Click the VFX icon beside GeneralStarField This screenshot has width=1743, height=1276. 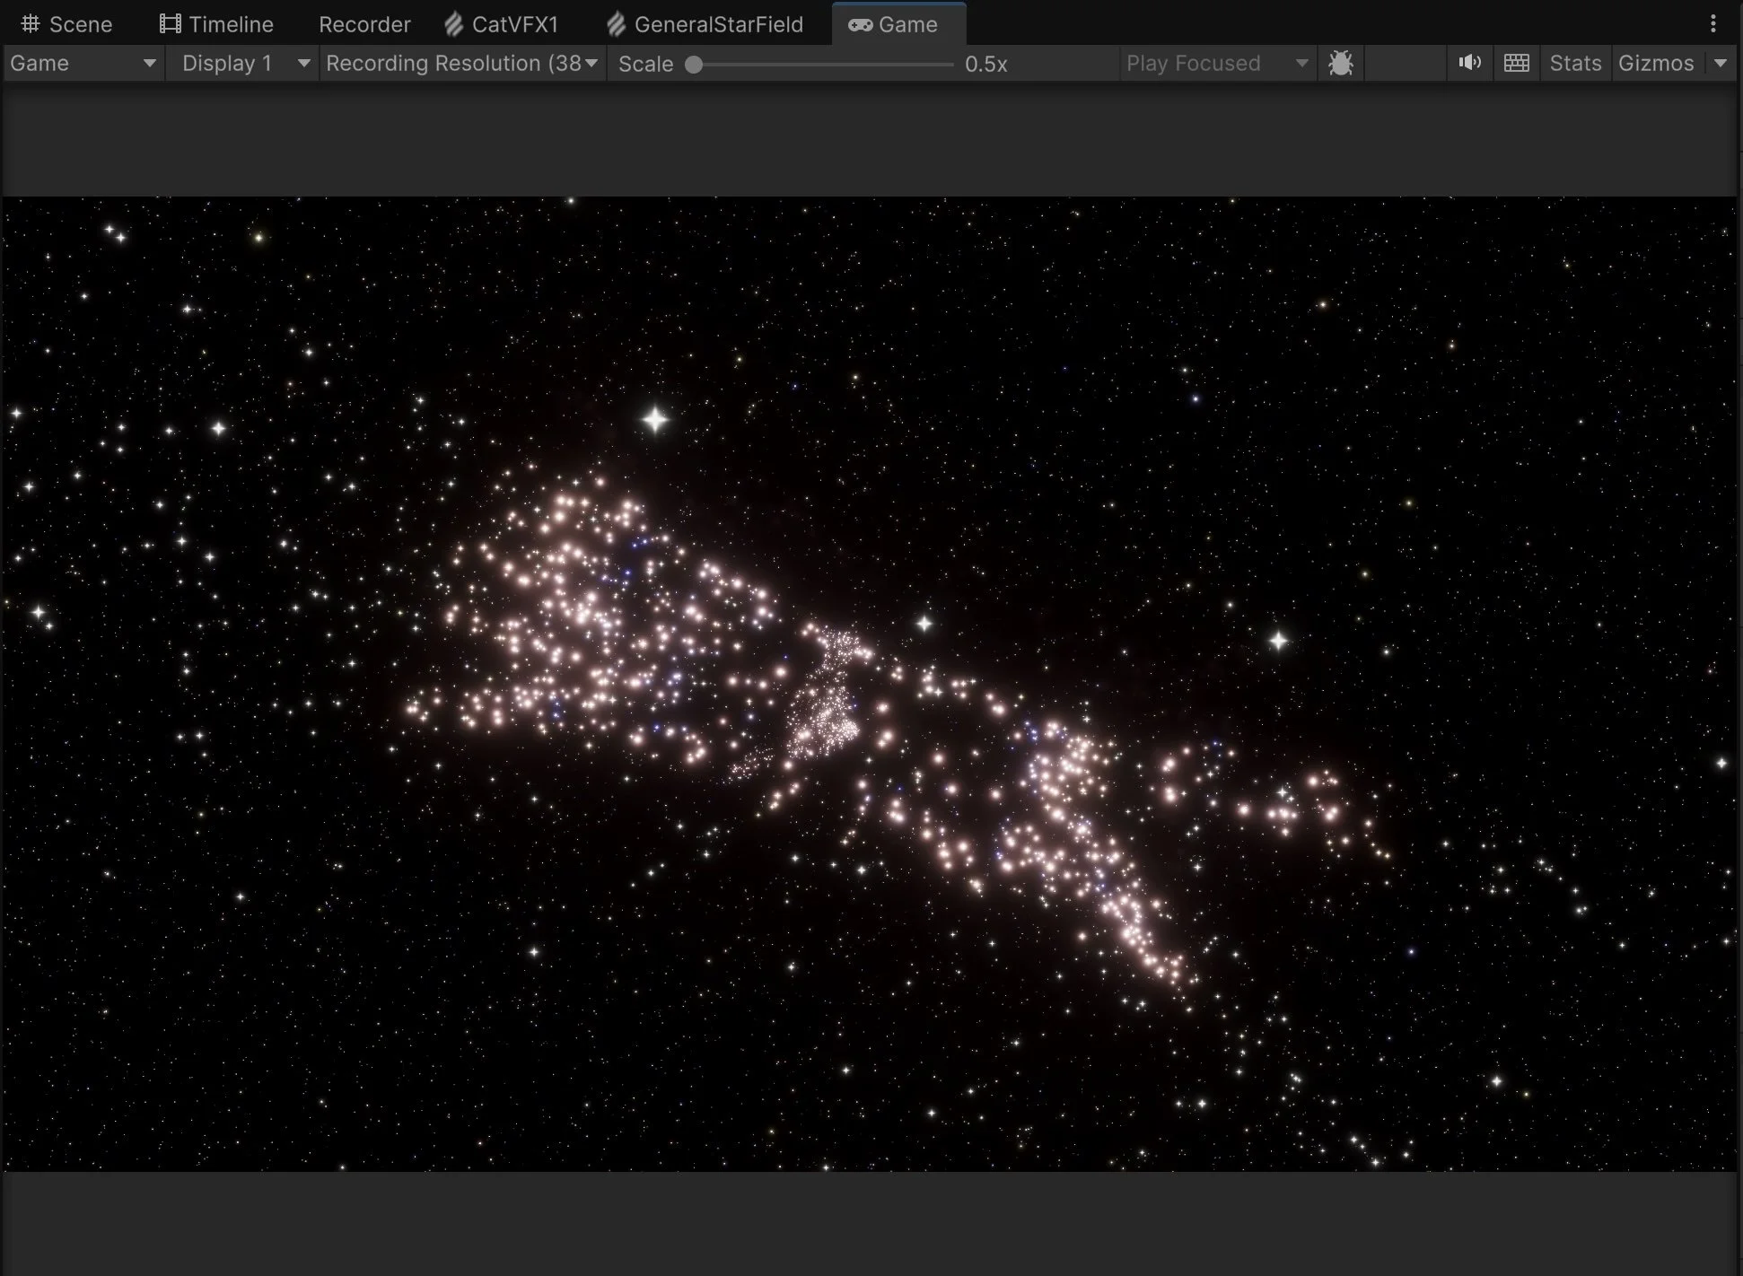pyautogui.click(x=617, y=24)
